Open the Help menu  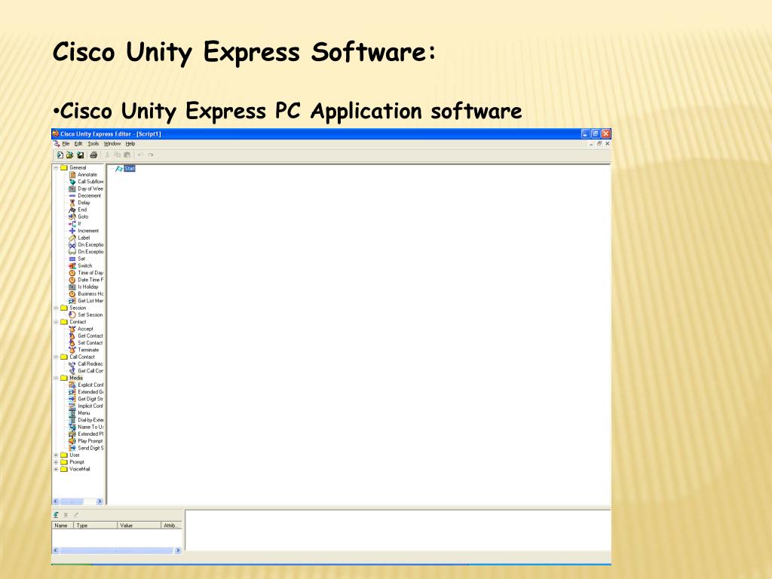click(x=130, y=144)
